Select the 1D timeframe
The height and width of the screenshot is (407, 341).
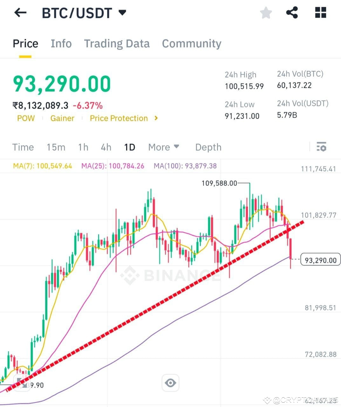coord(130,147)
